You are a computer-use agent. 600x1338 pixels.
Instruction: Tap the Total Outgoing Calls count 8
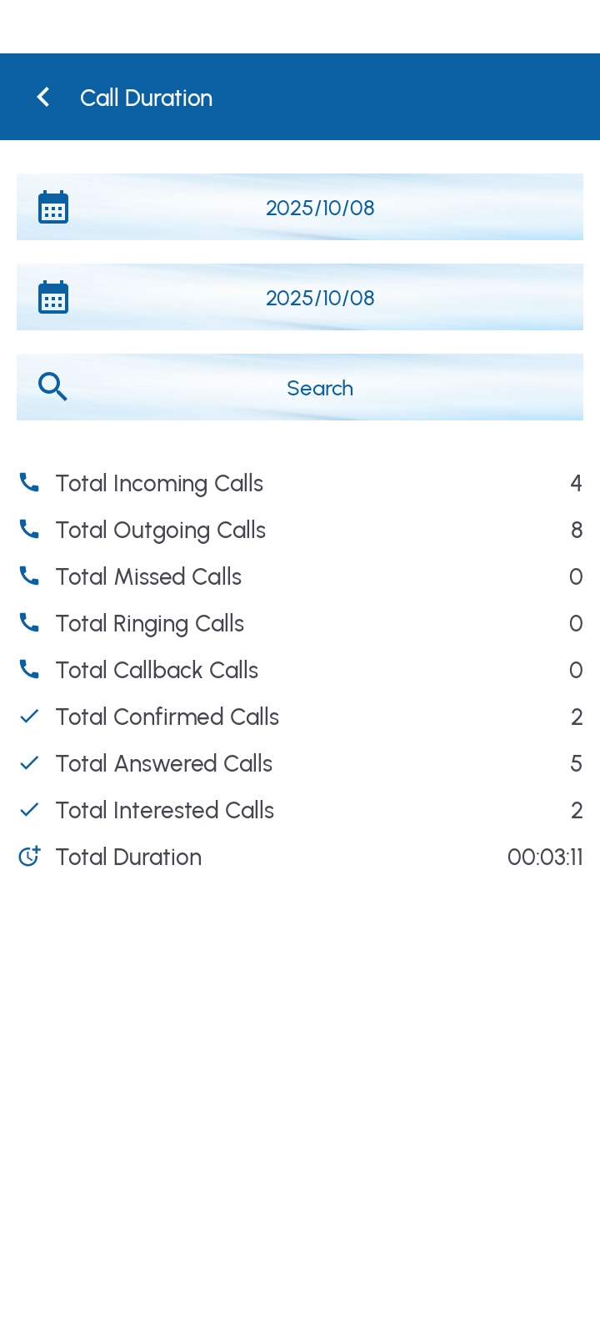(576, 531)
